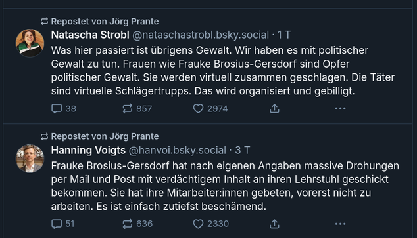Share Natascha Strobl's post via upload icon

(x=274, y=109)
